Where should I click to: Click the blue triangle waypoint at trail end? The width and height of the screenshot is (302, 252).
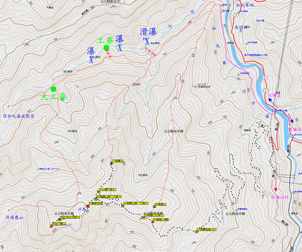pos(111,163)
